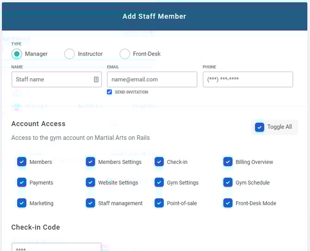Click the Check-in Code input field
Image resolution: width=310 pixels, height=251 pixels.
point(56,247)
